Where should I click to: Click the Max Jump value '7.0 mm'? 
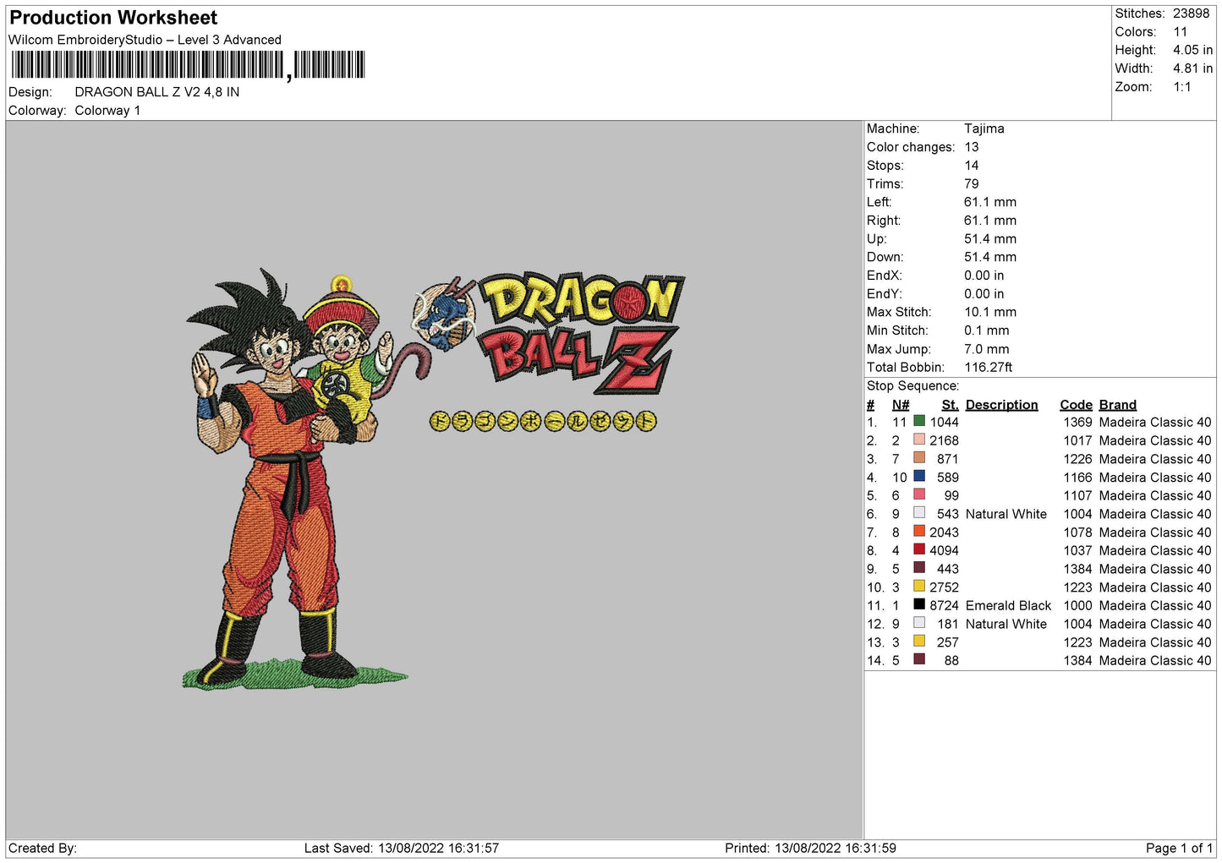[987, 349]
